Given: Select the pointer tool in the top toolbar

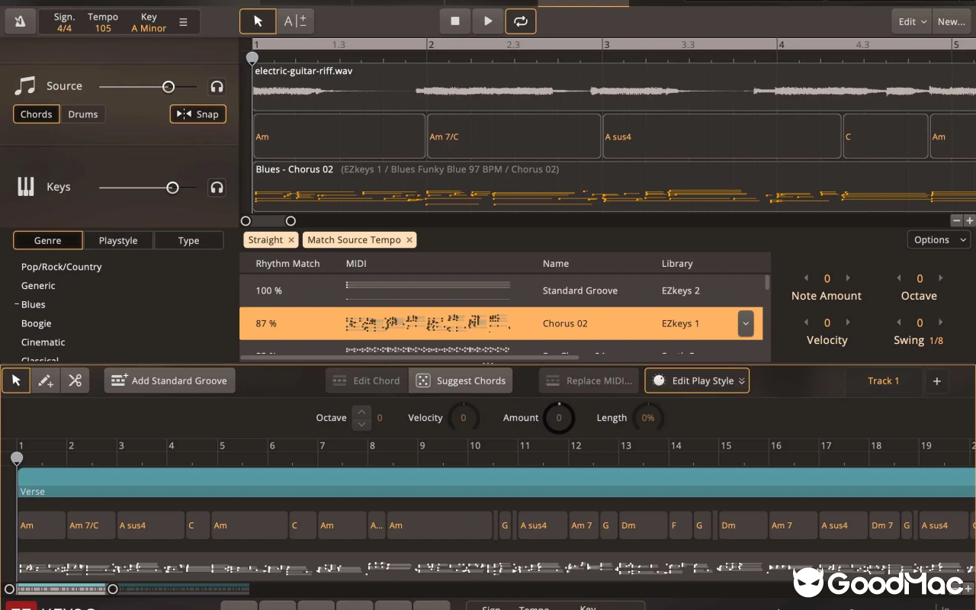Looking at the screenshot, I should 258,21.
